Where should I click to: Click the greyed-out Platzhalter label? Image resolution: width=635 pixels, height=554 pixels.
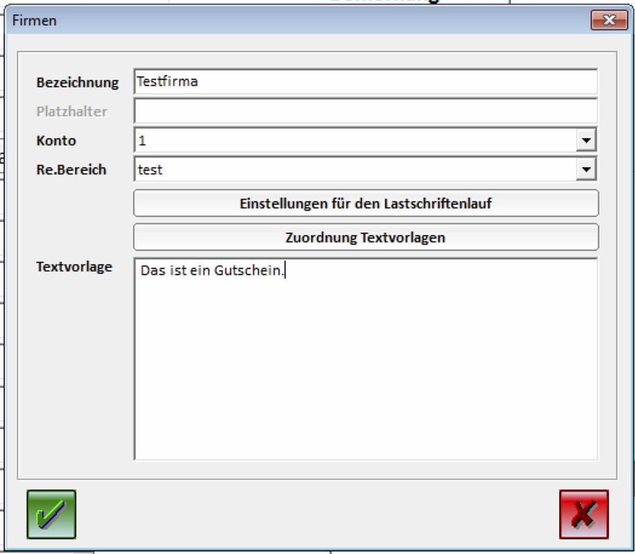coord(72,111)
